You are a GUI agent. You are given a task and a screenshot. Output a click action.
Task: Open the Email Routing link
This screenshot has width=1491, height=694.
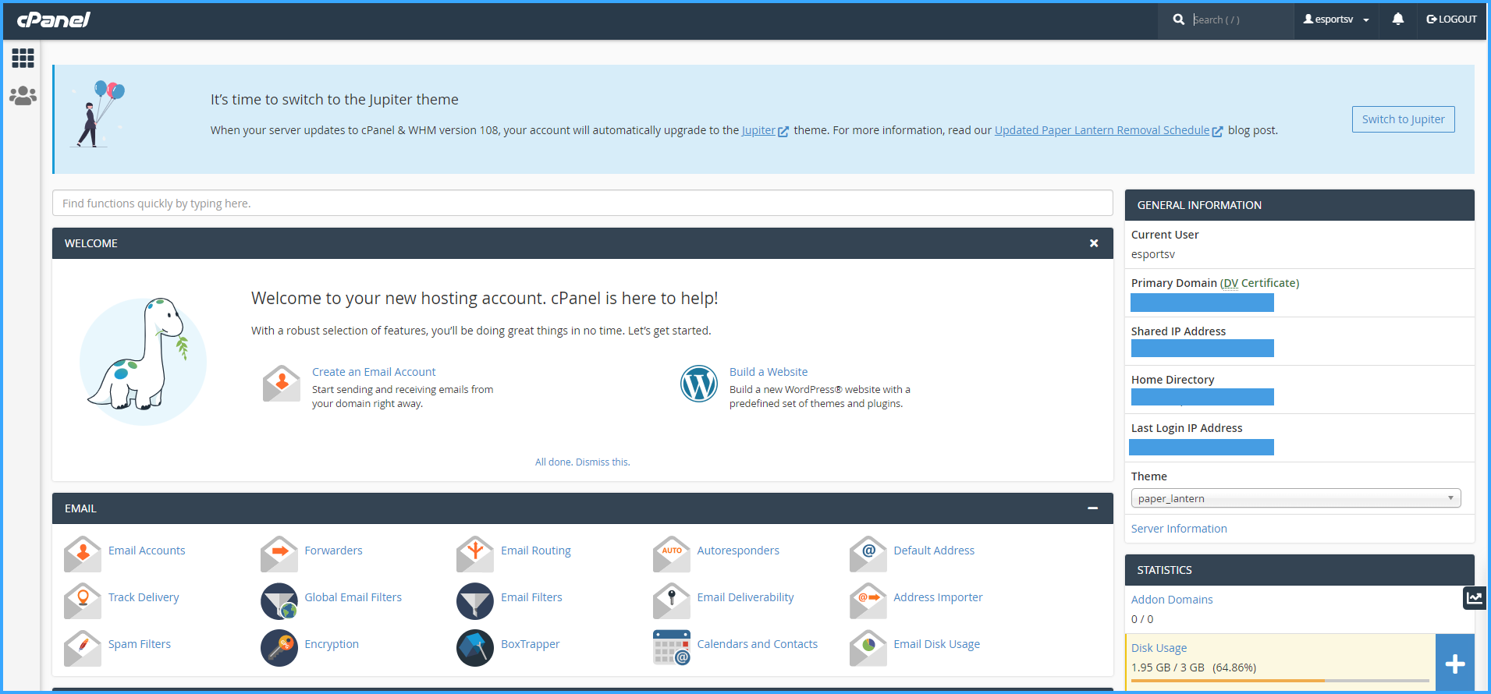pyautogui.click(x=536, y=551)
